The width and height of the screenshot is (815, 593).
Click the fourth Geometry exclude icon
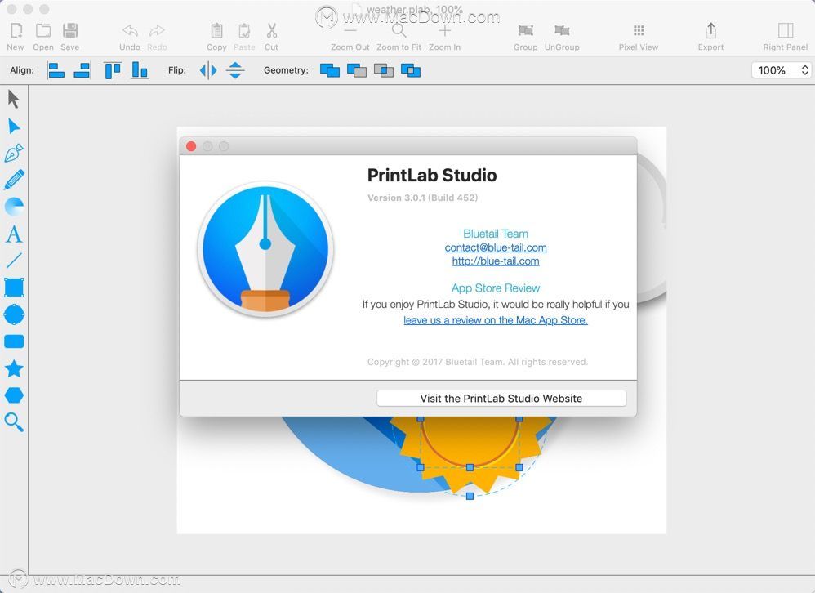[411, 70]
